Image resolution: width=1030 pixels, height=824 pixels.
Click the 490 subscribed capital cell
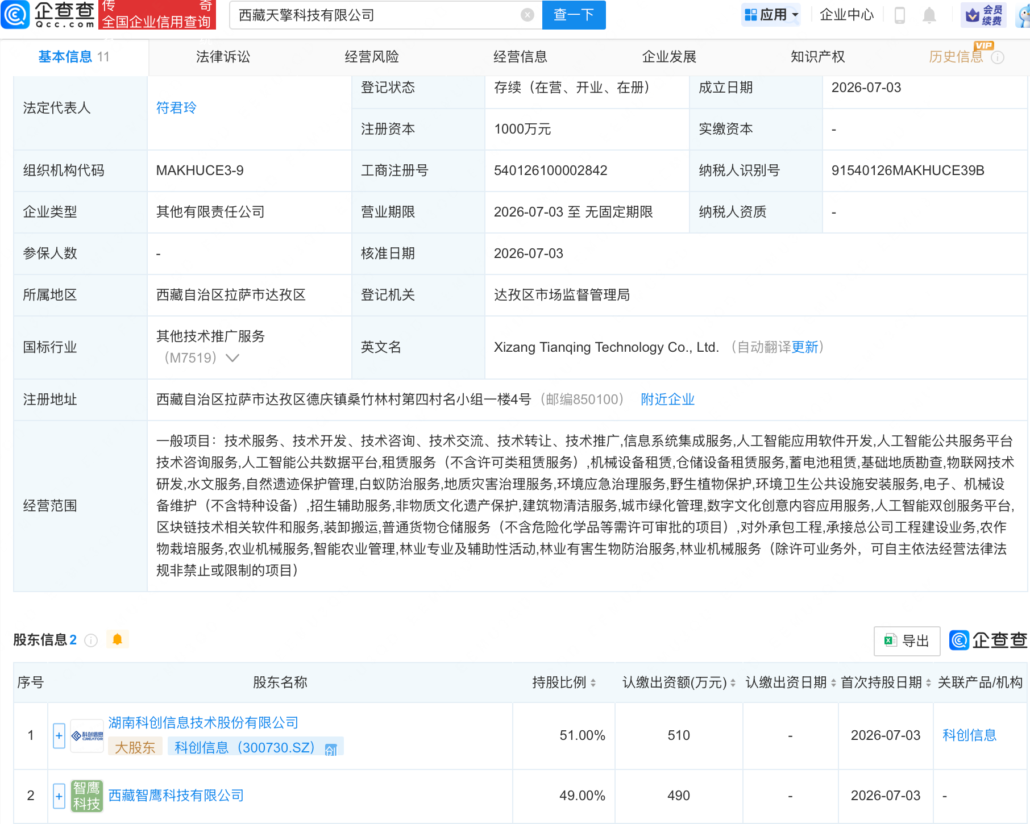pyautogui.click(x=679, y=796)
